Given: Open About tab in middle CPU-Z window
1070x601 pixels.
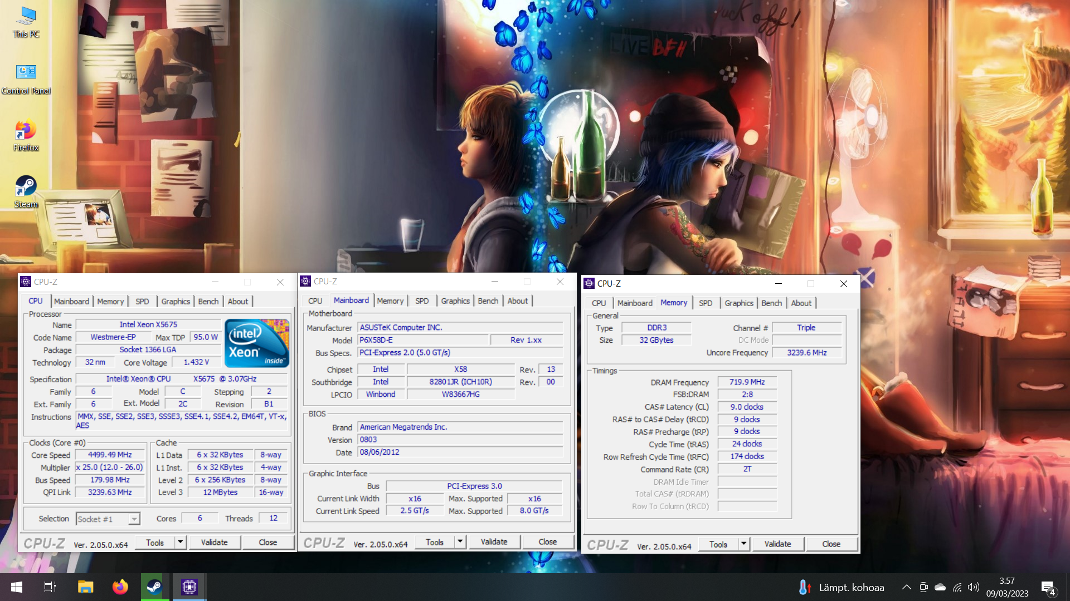Looking at the screenshot, I should pyautogui.click(x=518, y=300).
